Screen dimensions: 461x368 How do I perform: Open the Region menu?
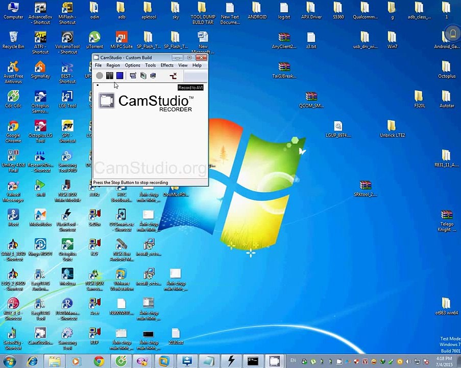click(113, 65)
